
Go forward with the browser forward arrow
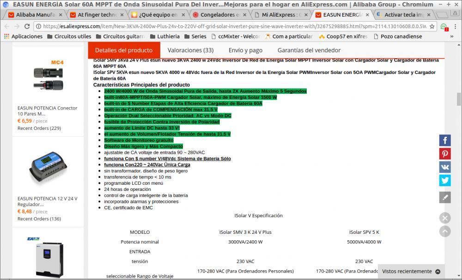click(x=17, y=26)
